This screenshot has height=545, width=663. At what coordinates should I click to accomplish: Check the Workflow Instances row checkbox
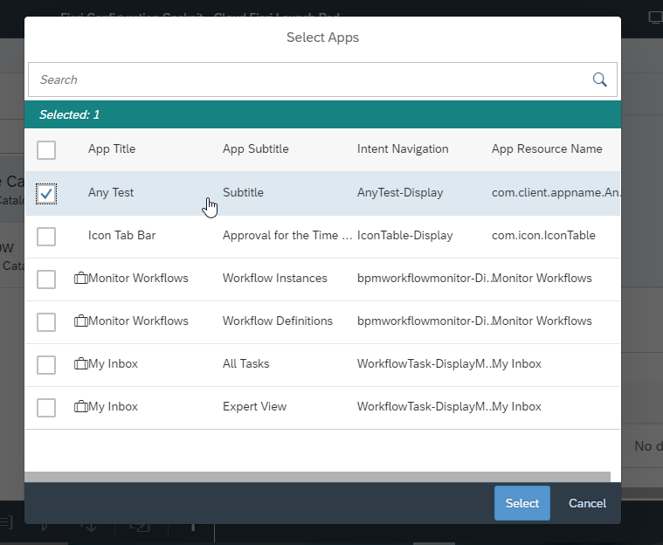(46, 279)
